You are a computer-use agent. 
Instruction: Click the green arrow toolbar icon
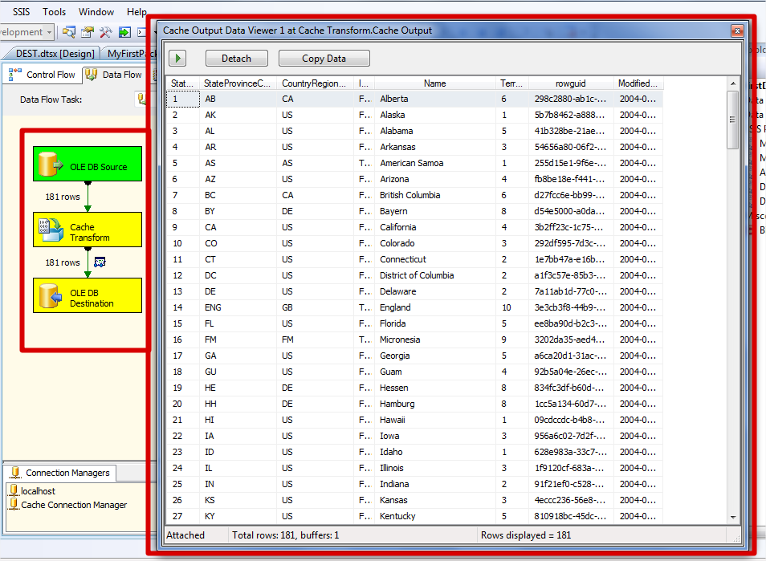point(124,32)
